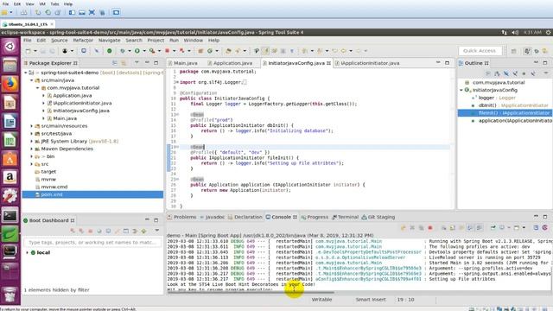Toggle Mark Occurrences in the main toolbar
This screenshot has height=311, width=553.
[265, 51]
